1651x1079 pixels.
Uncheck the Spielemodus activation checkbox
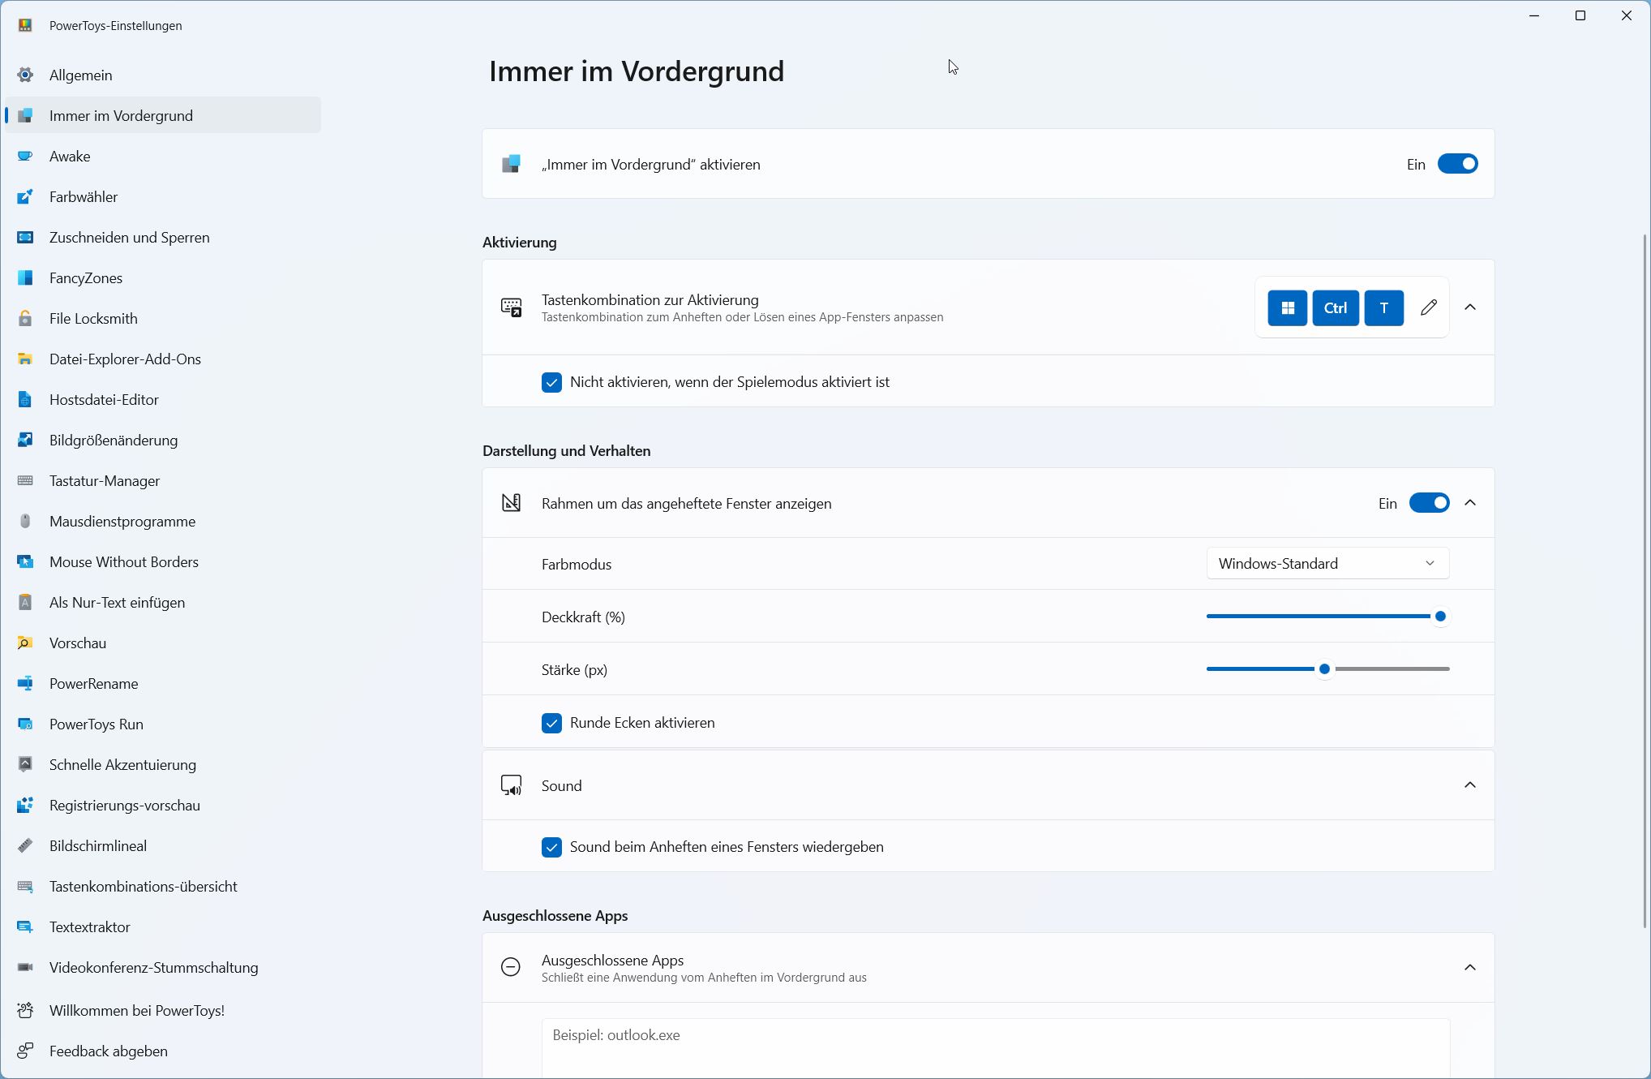point(551,382)
